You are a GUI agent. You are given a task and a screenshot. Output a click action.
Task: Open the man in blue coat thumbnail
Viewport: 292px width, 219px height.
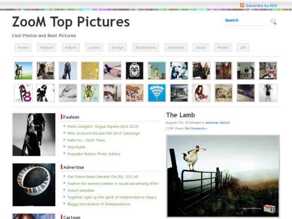point(68,71)
